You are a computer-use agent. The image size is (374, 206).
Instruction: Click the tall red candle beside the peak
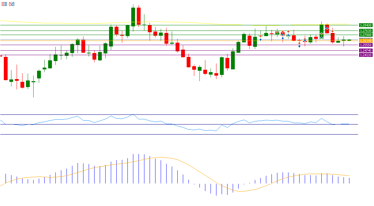(139, 16)
